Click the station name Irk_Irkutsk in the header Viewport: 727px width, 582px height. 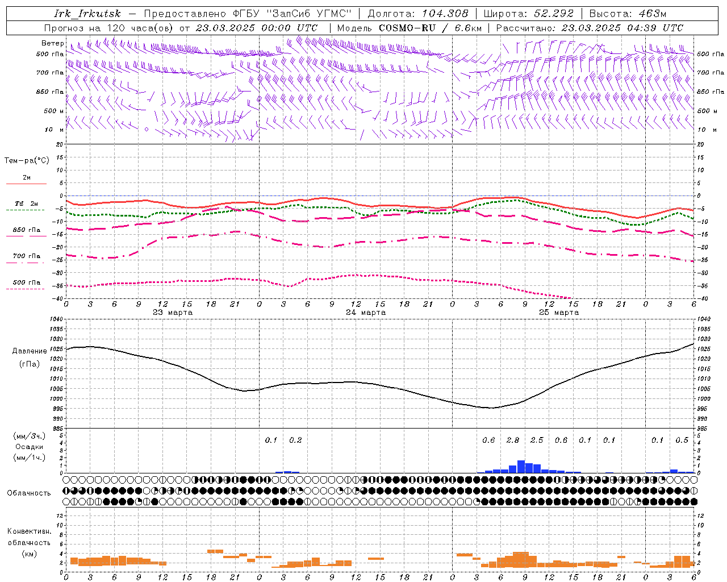click(87, 14)
